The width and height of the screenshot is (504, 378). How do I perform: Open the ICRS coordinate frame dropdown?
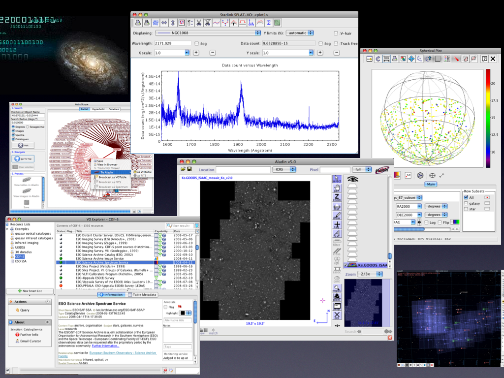(283, 169)
